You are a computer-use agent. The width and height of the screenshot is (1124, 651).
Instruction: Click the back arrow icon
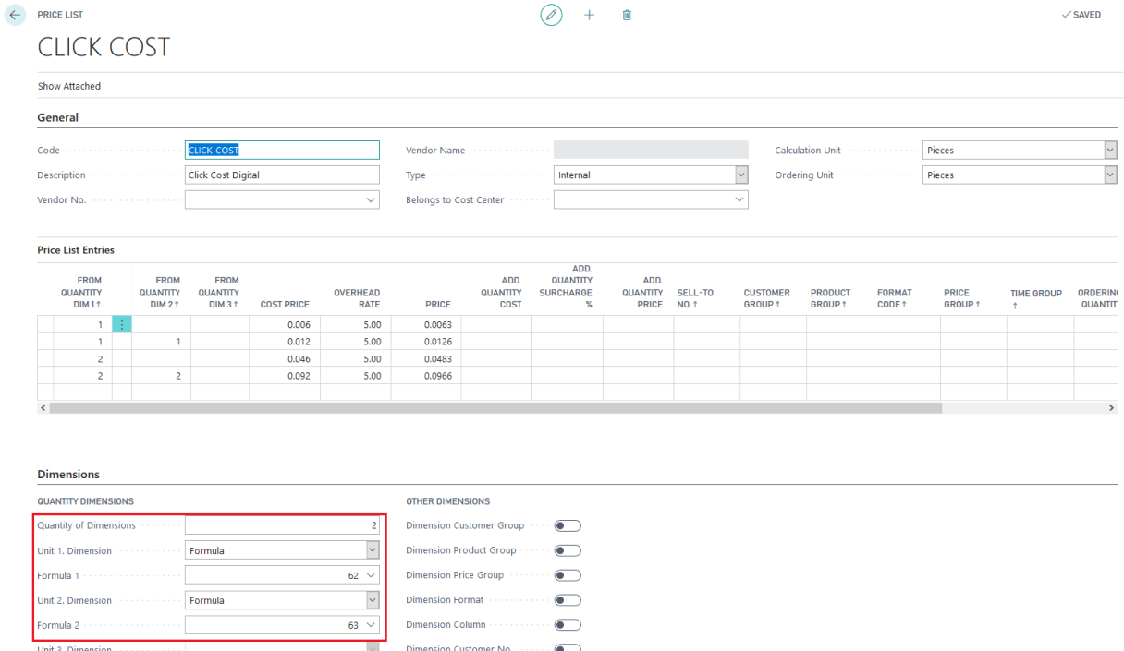tap(14, 16)
